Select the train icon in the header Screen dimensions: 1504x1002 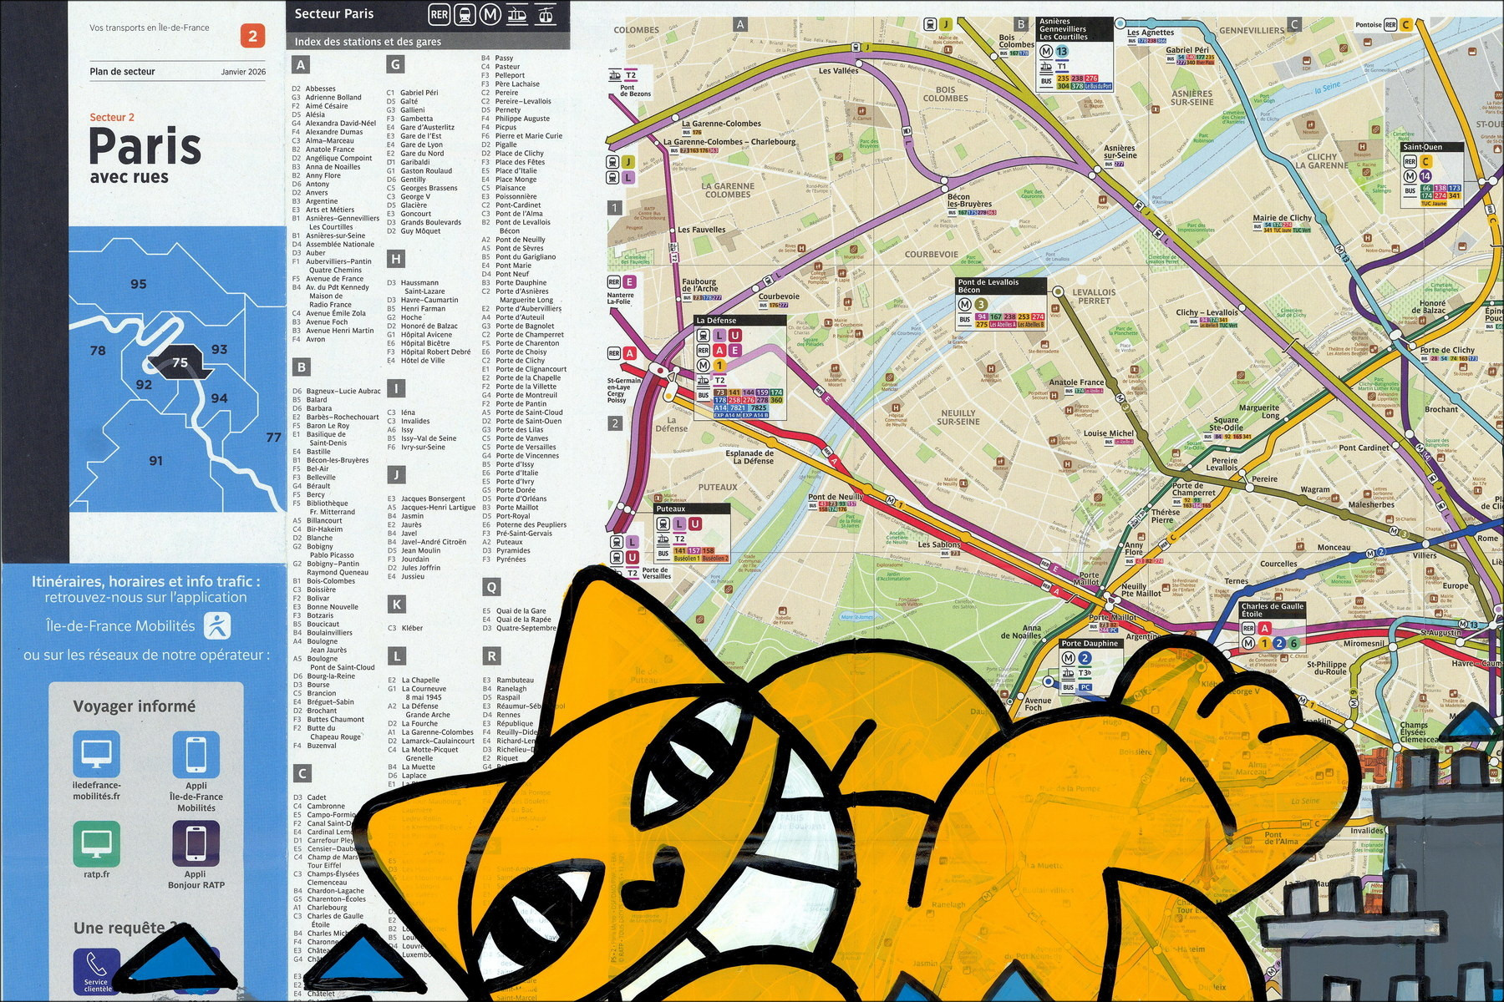(x=465, y=14)
